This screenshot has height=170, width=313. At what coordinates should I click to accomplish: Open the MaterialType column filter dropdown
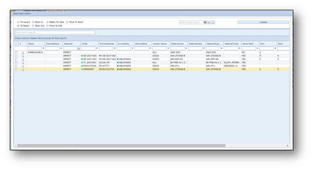pyautogui.click(x=186, y=48)
